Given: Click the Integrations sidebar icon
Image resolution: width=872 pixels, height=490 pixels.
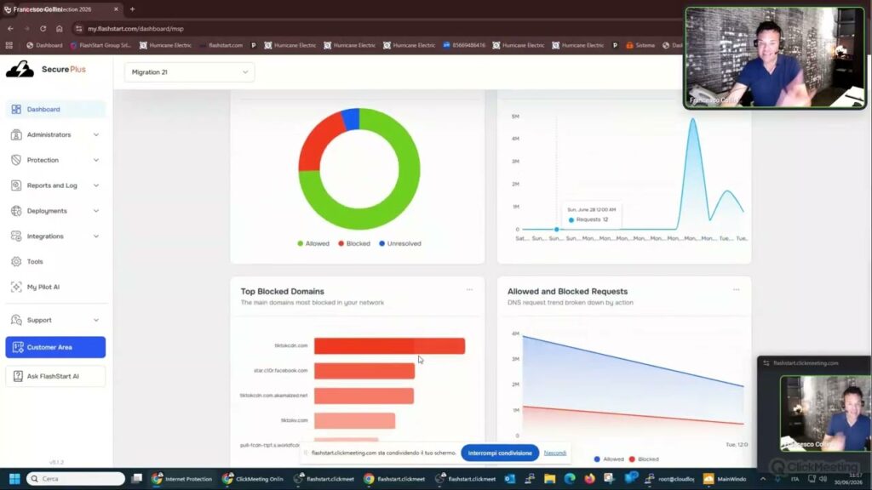Looking at the screenshot, I should point(16,236).
